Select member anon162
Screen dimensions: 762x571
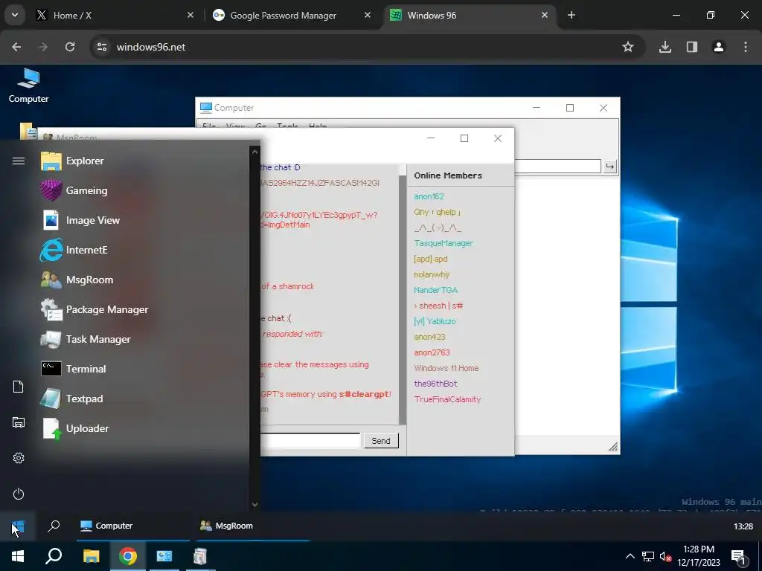point(429,196)
